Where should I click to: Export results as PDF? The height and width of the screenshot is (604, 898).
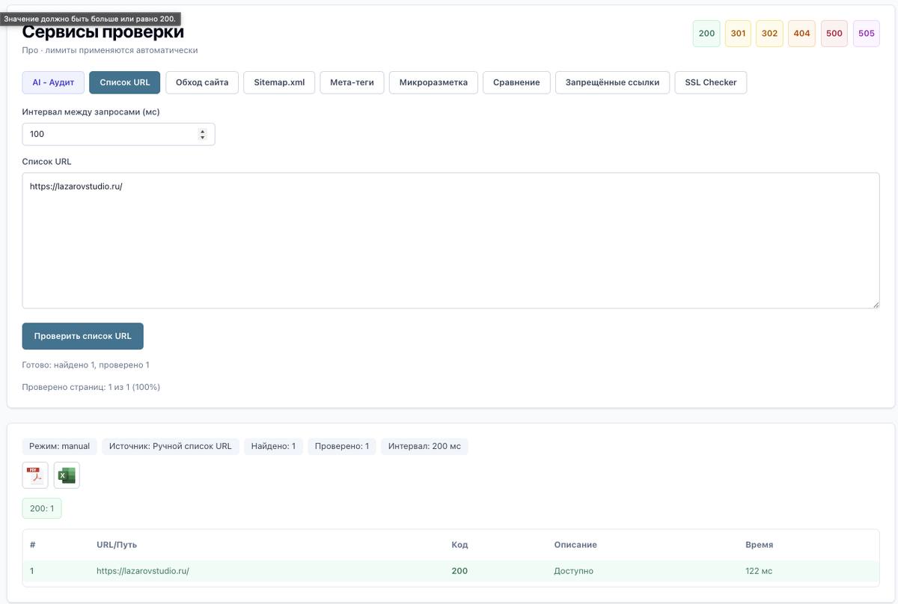pos(35,475)
